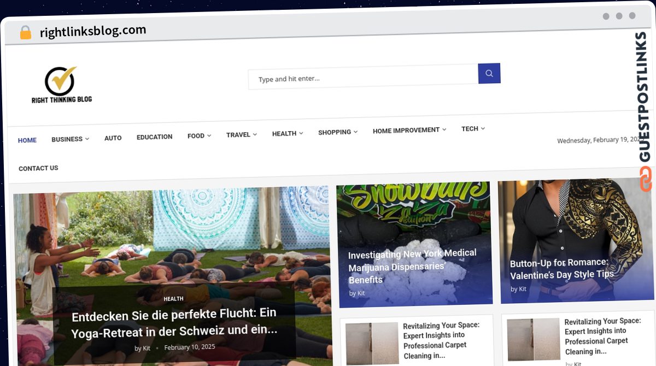Image resolution: width=656 pixels, height=366 pixels.
Task: Click author Kit under Marijuana Dispensaries article
Action: tap(361, 293)
